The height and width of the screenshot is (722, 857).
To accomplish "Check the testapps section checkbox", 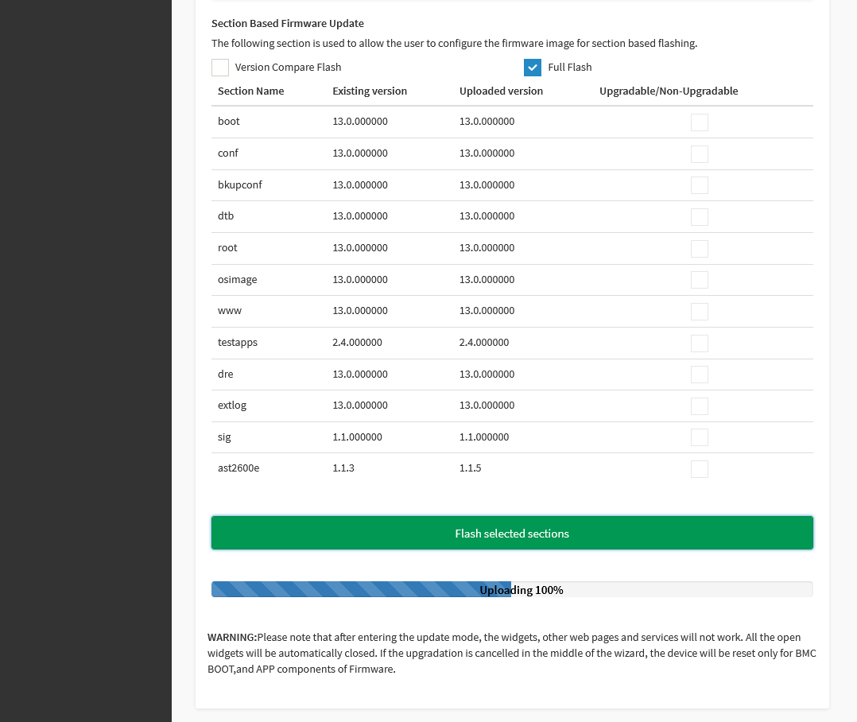I will coord(699,344).
